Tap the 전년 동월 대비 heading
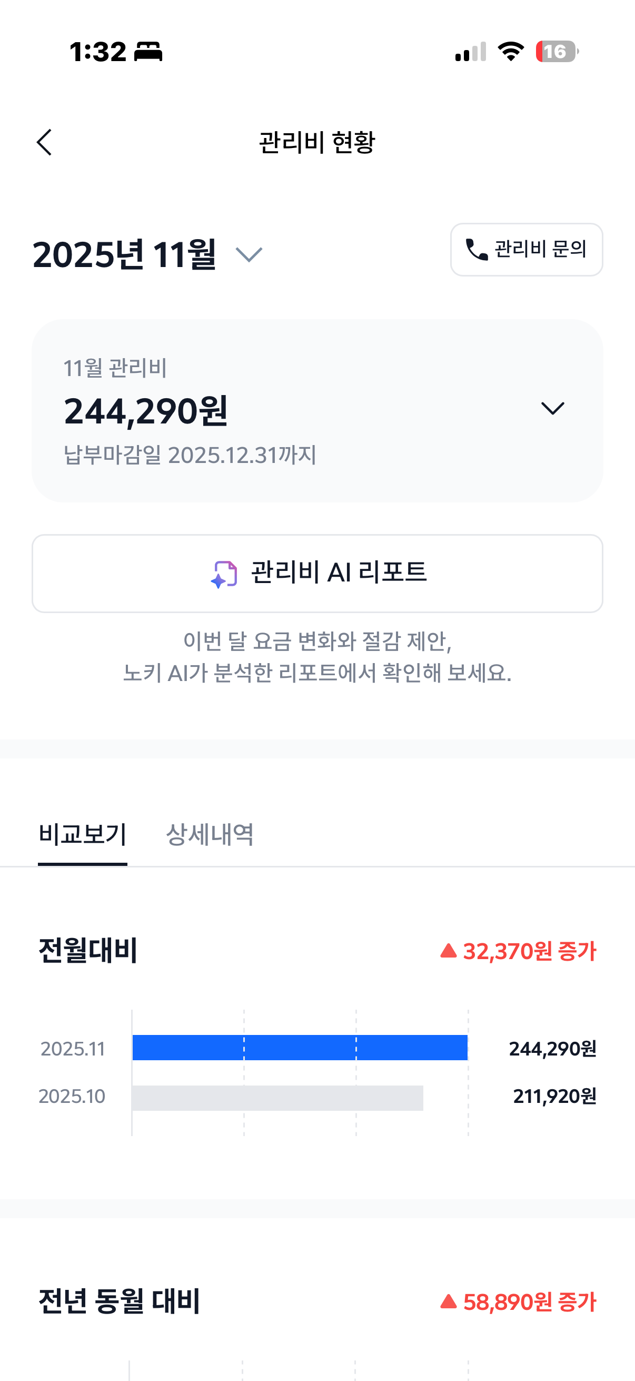Viewport: 635px width, 1381px height. [119, 1301]
